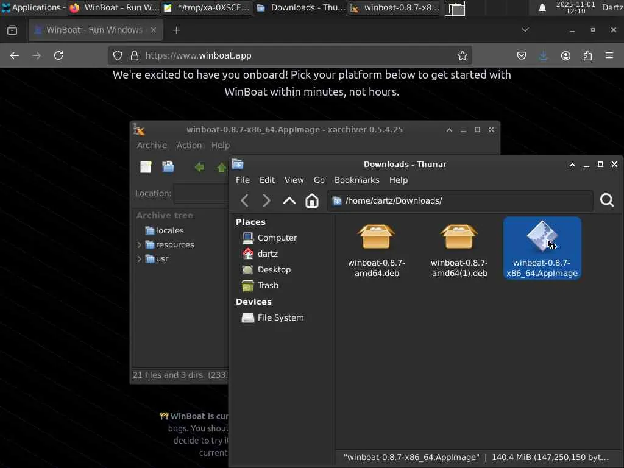Open Thunar Edit menu

click(267, 180)
